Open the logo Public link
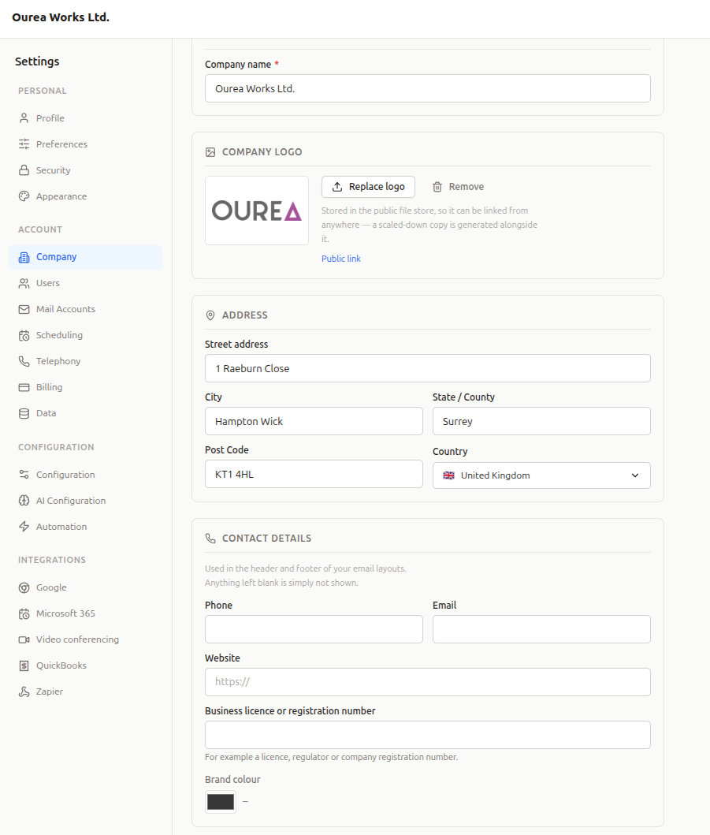Image resolution: width=710 pixels, height=835 pixels. pyautogui.click(x=341, y=259)
